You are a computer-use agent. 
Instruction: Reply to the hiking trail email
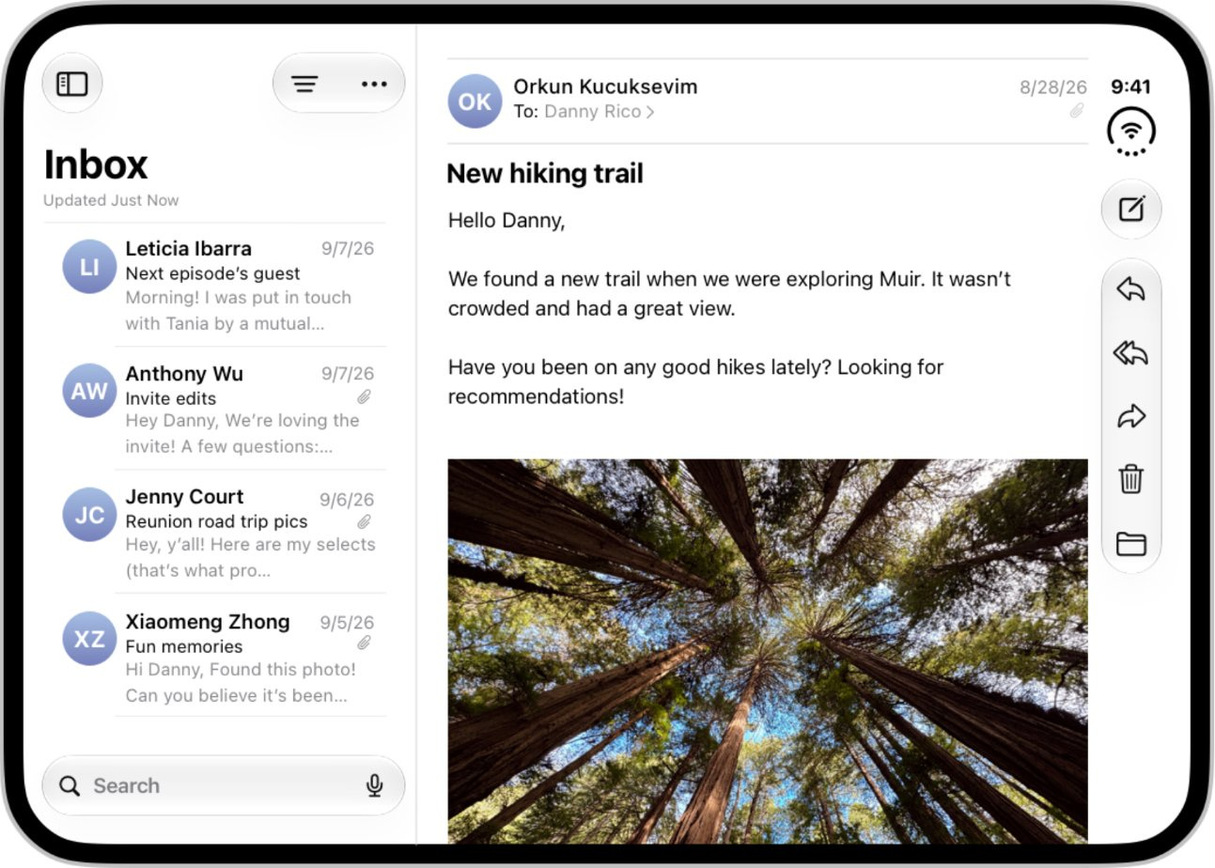(x=1131, y=289)
